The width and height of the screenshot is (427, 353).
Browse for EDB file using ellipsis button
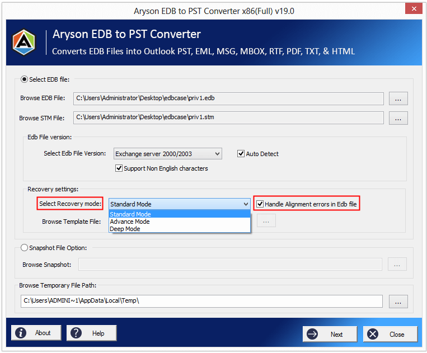click(x=398, y=98)
